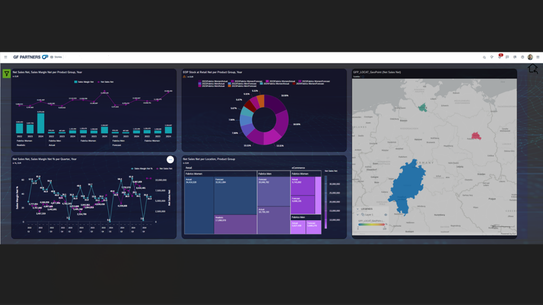
Task: Click the user profile avatar
Action: coord(530,57)
